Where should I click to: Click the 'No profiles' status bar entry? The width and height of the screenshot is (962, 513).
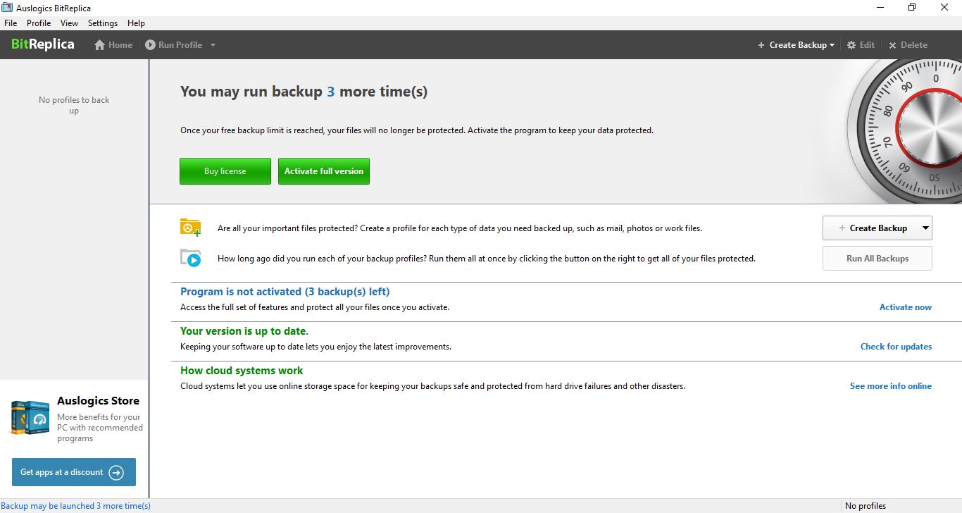(x=866, y=506)
